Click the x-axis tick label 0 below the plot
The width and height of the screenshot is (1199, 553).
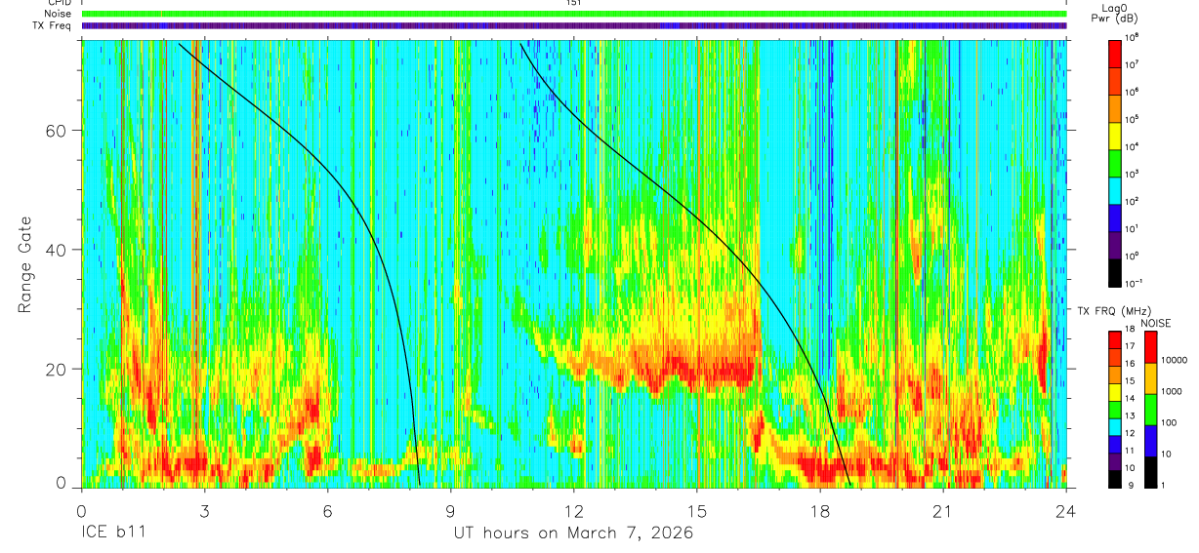tap(81, 510)
